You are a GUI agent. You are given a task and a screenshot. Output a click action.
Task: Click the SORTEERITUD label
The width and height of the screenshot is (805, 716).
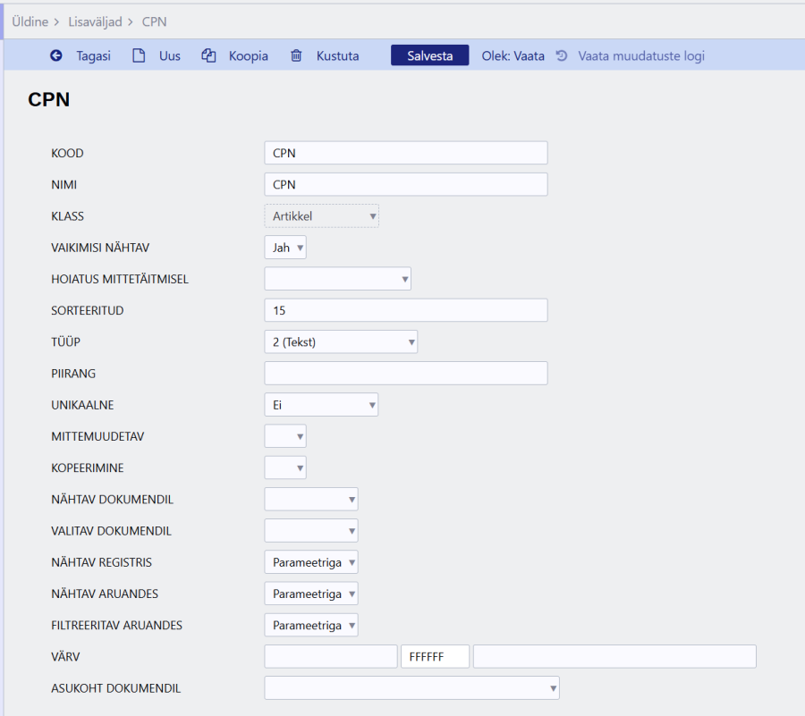(88, 310)
